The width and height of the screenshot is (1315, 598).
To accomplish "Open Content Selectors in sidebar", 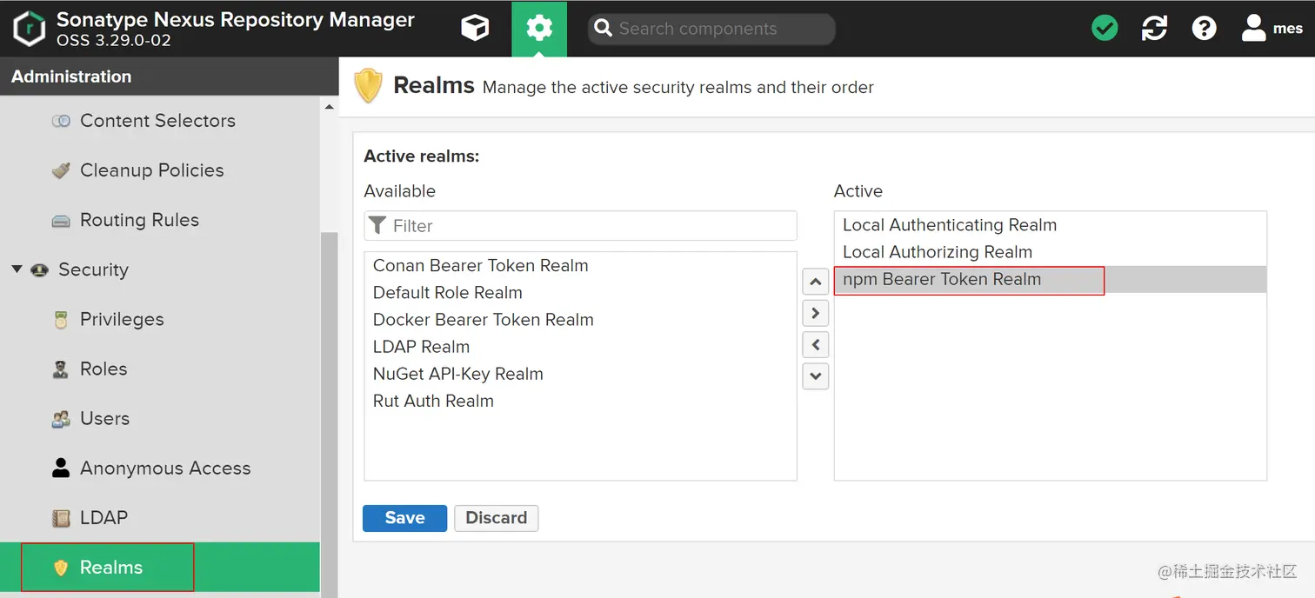I will (157, 121).
